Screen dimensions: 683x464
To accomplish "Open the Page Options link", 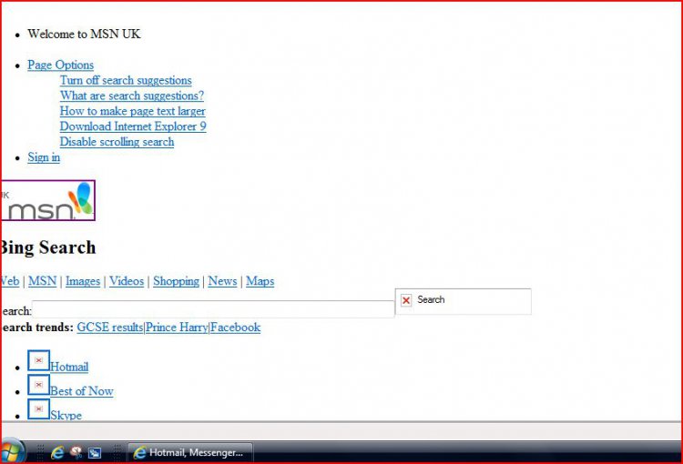I will [60, 65].
